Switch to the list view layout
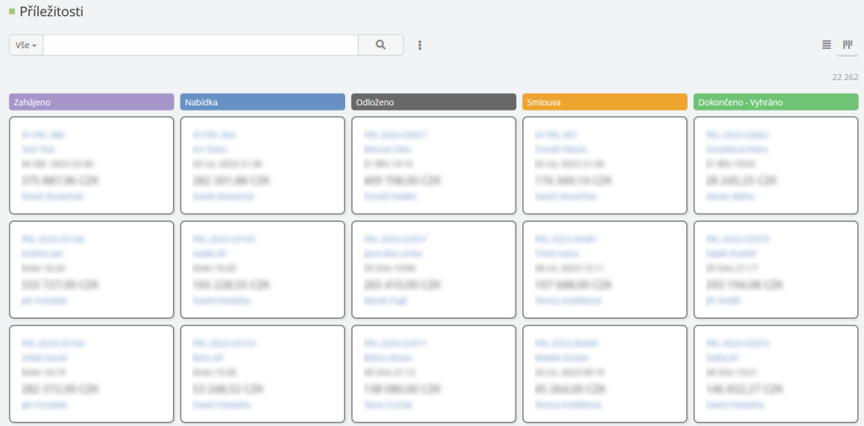Viewport: 864px width, 426px height. click(827, 45)
